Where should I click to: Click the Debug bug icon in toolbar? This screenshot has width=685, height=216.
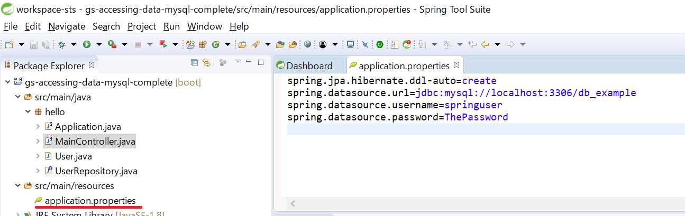(62, 44)
